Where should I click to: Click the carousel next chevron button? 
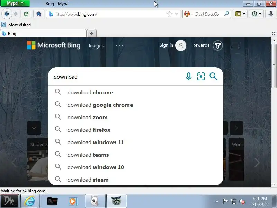tap(236, 128)
